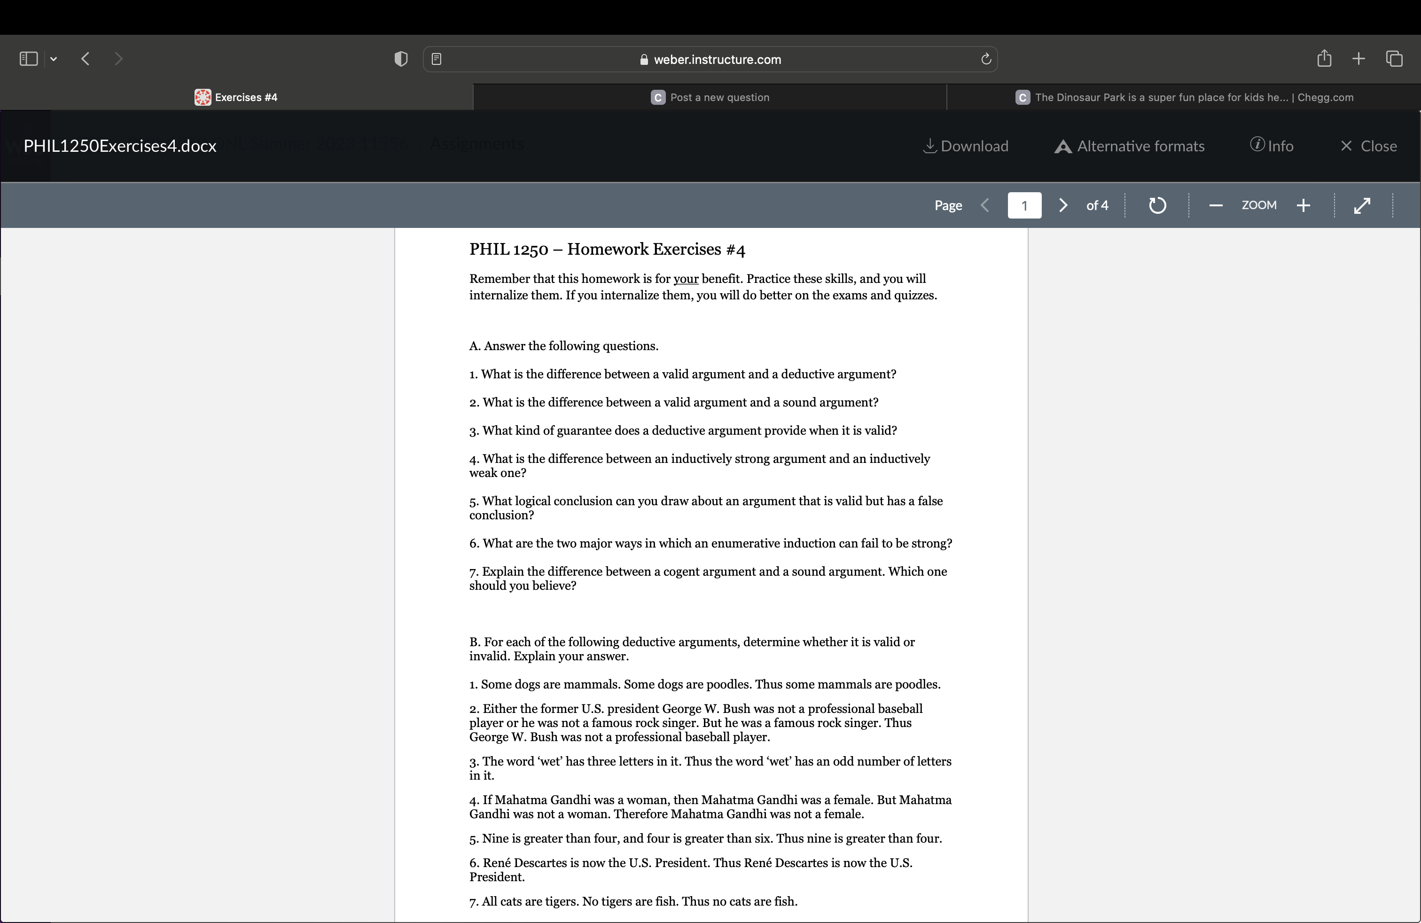Toggle the sidebar panel visibility
This screenshot has width=1421, height=923.
(x=29, y=58)
